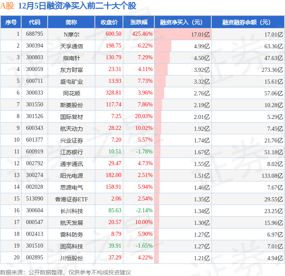The width and height of the screenshot is (285, 276).
Task: Click closing price 130.79
Action: [114, 58]
